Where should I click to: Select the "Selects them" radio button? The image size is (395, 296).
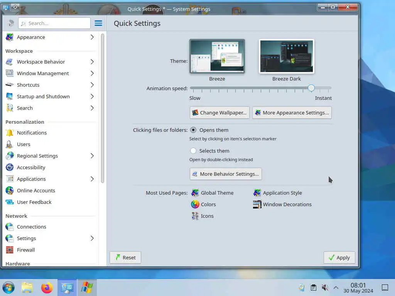(193, 151)
